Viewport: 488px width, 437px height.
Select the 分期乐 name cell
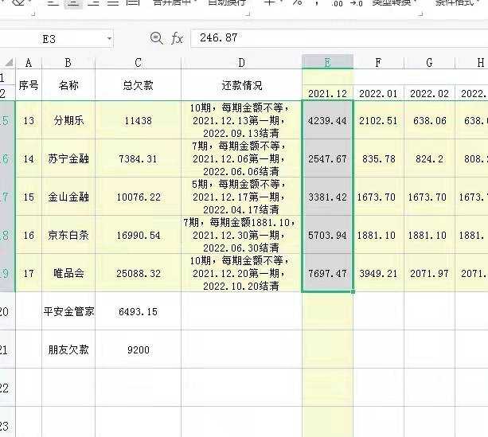point(68,120)
